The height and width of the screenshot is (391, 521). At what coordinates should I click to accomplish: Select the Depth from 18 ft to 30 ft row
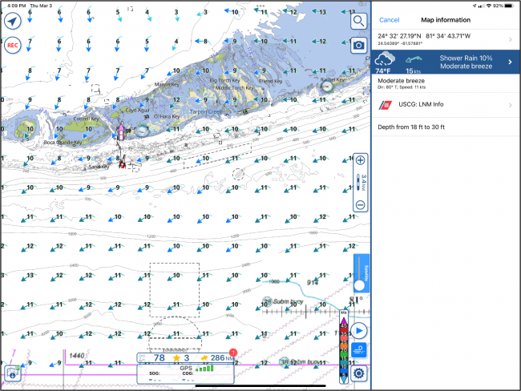coord(446,124)
